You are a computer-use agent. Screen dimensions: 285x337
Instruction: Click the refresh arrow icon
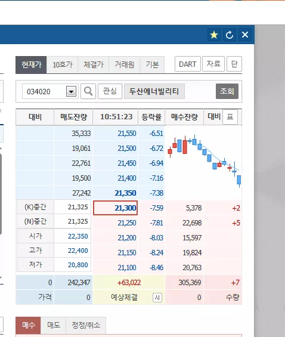230,35
